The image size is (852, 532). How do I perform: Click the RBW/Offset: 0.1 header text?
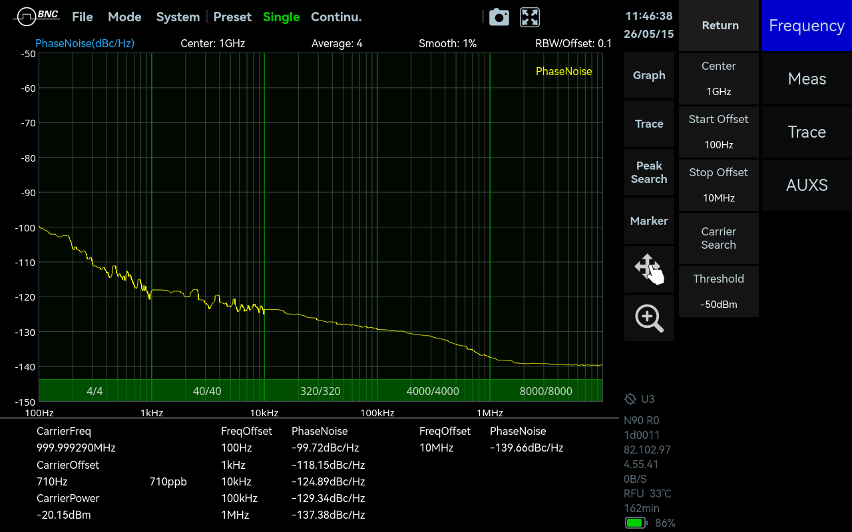pyautogui.click(x=573, y=43)
